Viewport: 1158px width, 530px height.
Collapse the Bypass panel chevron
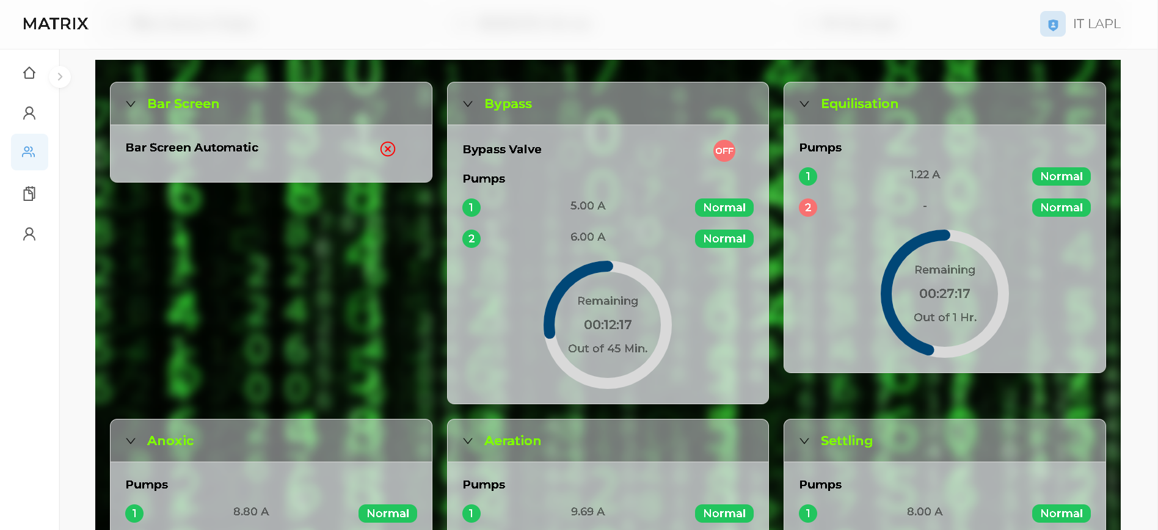click(468, 104)
